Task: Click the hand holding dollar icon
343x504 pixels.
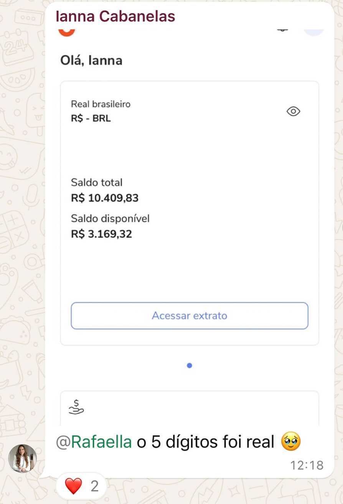Action: [x=76, y=407]
